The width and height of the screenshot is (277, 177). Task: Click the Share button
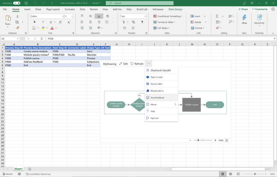pyautogui.click(x=243, y=9)
